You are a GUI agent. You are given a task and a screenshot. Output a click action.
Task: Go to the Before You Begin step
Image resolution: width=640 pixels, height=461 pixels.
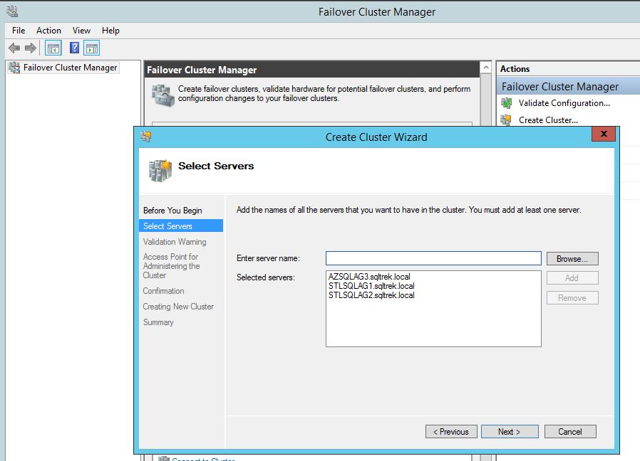[172, 211]
